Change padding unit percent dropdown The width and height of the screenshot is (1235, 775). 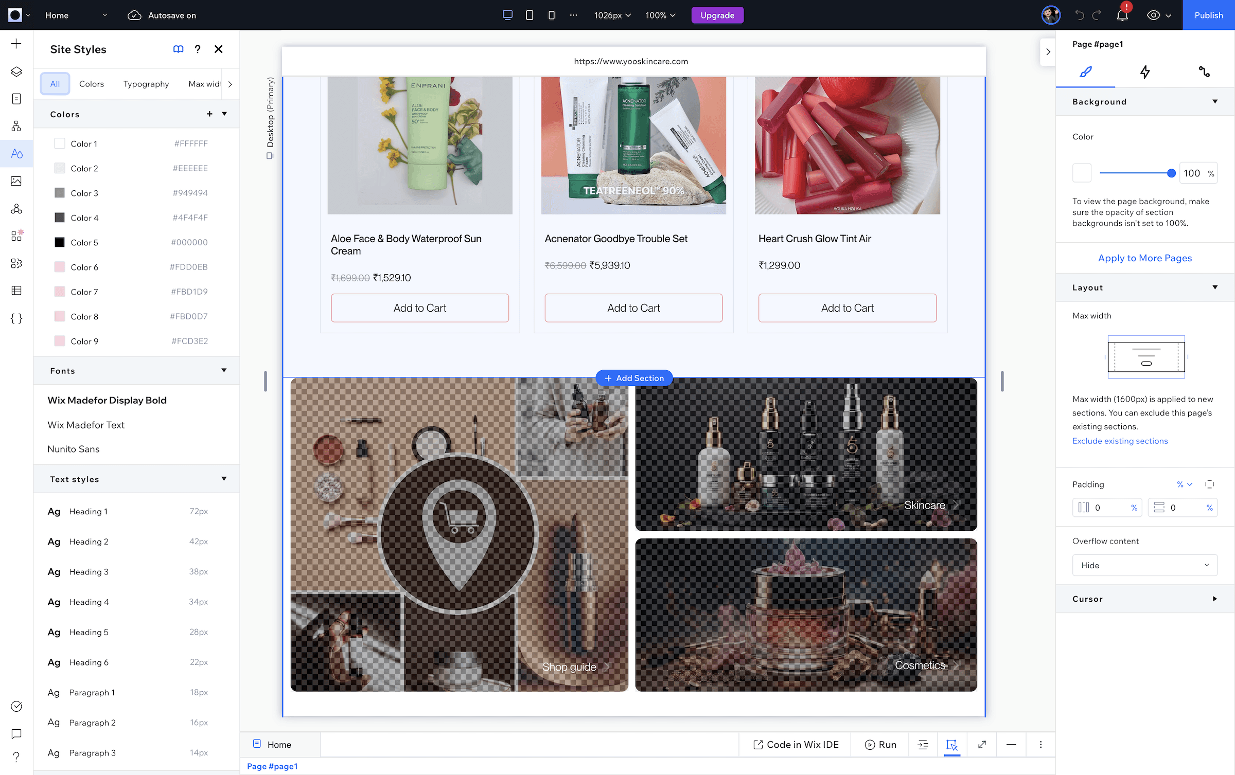click(x=1185, y=484)
